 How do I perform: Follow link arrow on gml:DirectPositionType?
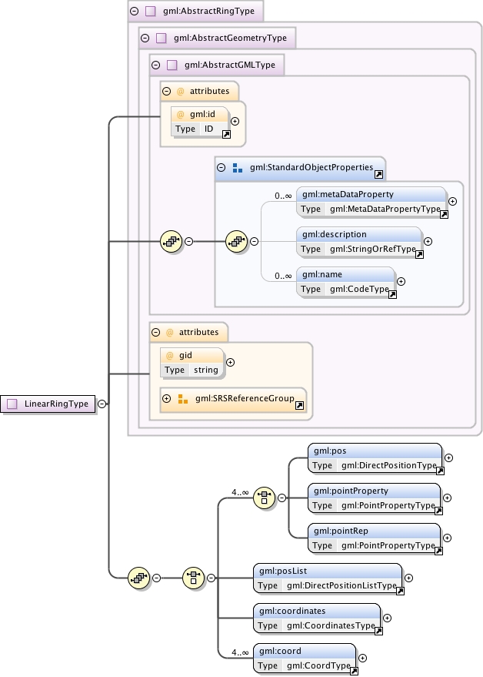coord(440,471)
